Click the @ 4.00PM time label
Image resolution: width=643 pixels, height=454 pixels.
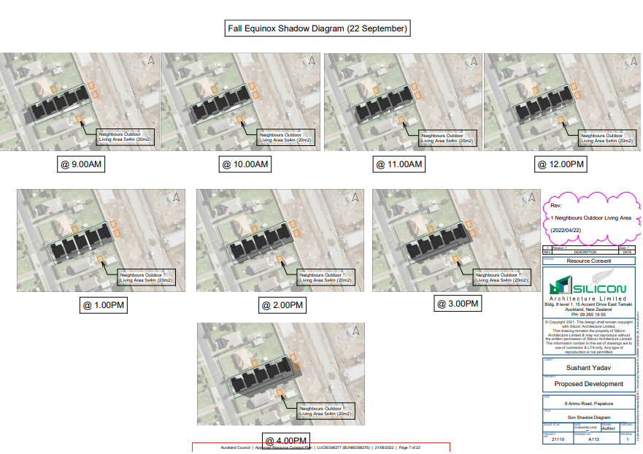286,441
